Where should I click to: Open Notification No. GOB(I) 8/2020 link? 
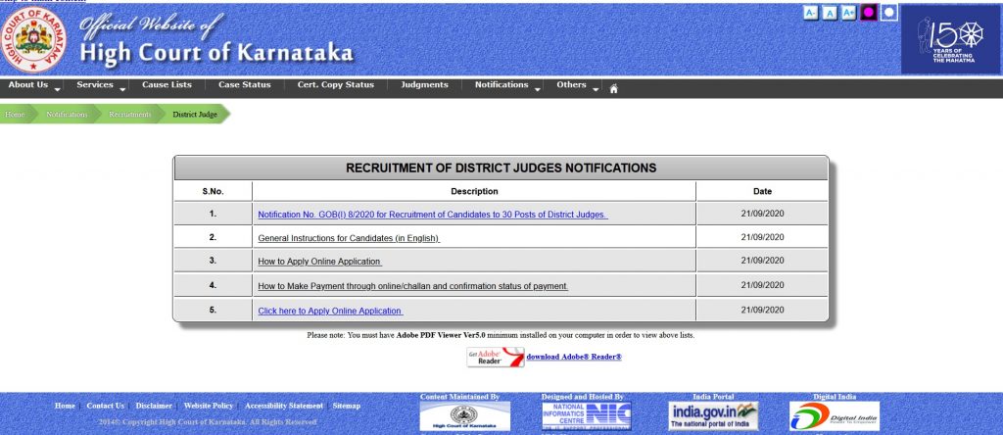pos(432,215)
